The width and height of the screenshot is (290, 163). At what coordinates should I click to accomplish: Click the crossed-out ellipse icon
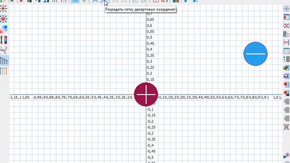click(286, 26)
